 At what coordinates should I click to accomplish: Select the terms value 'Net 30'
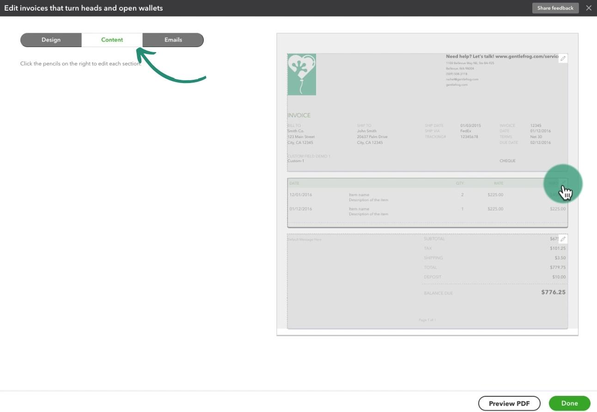[x=536, y=137]
